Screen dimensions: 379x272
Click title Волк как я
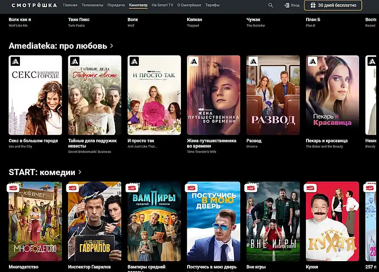pos(20,19)
